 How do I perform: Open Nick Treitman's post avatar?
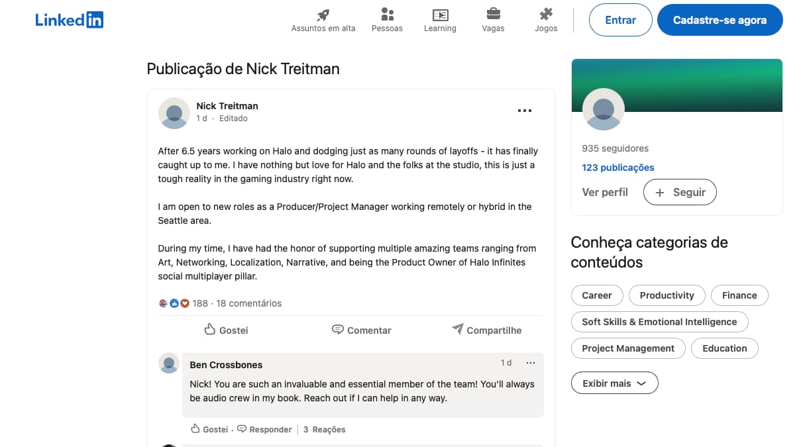click(174, 113)
